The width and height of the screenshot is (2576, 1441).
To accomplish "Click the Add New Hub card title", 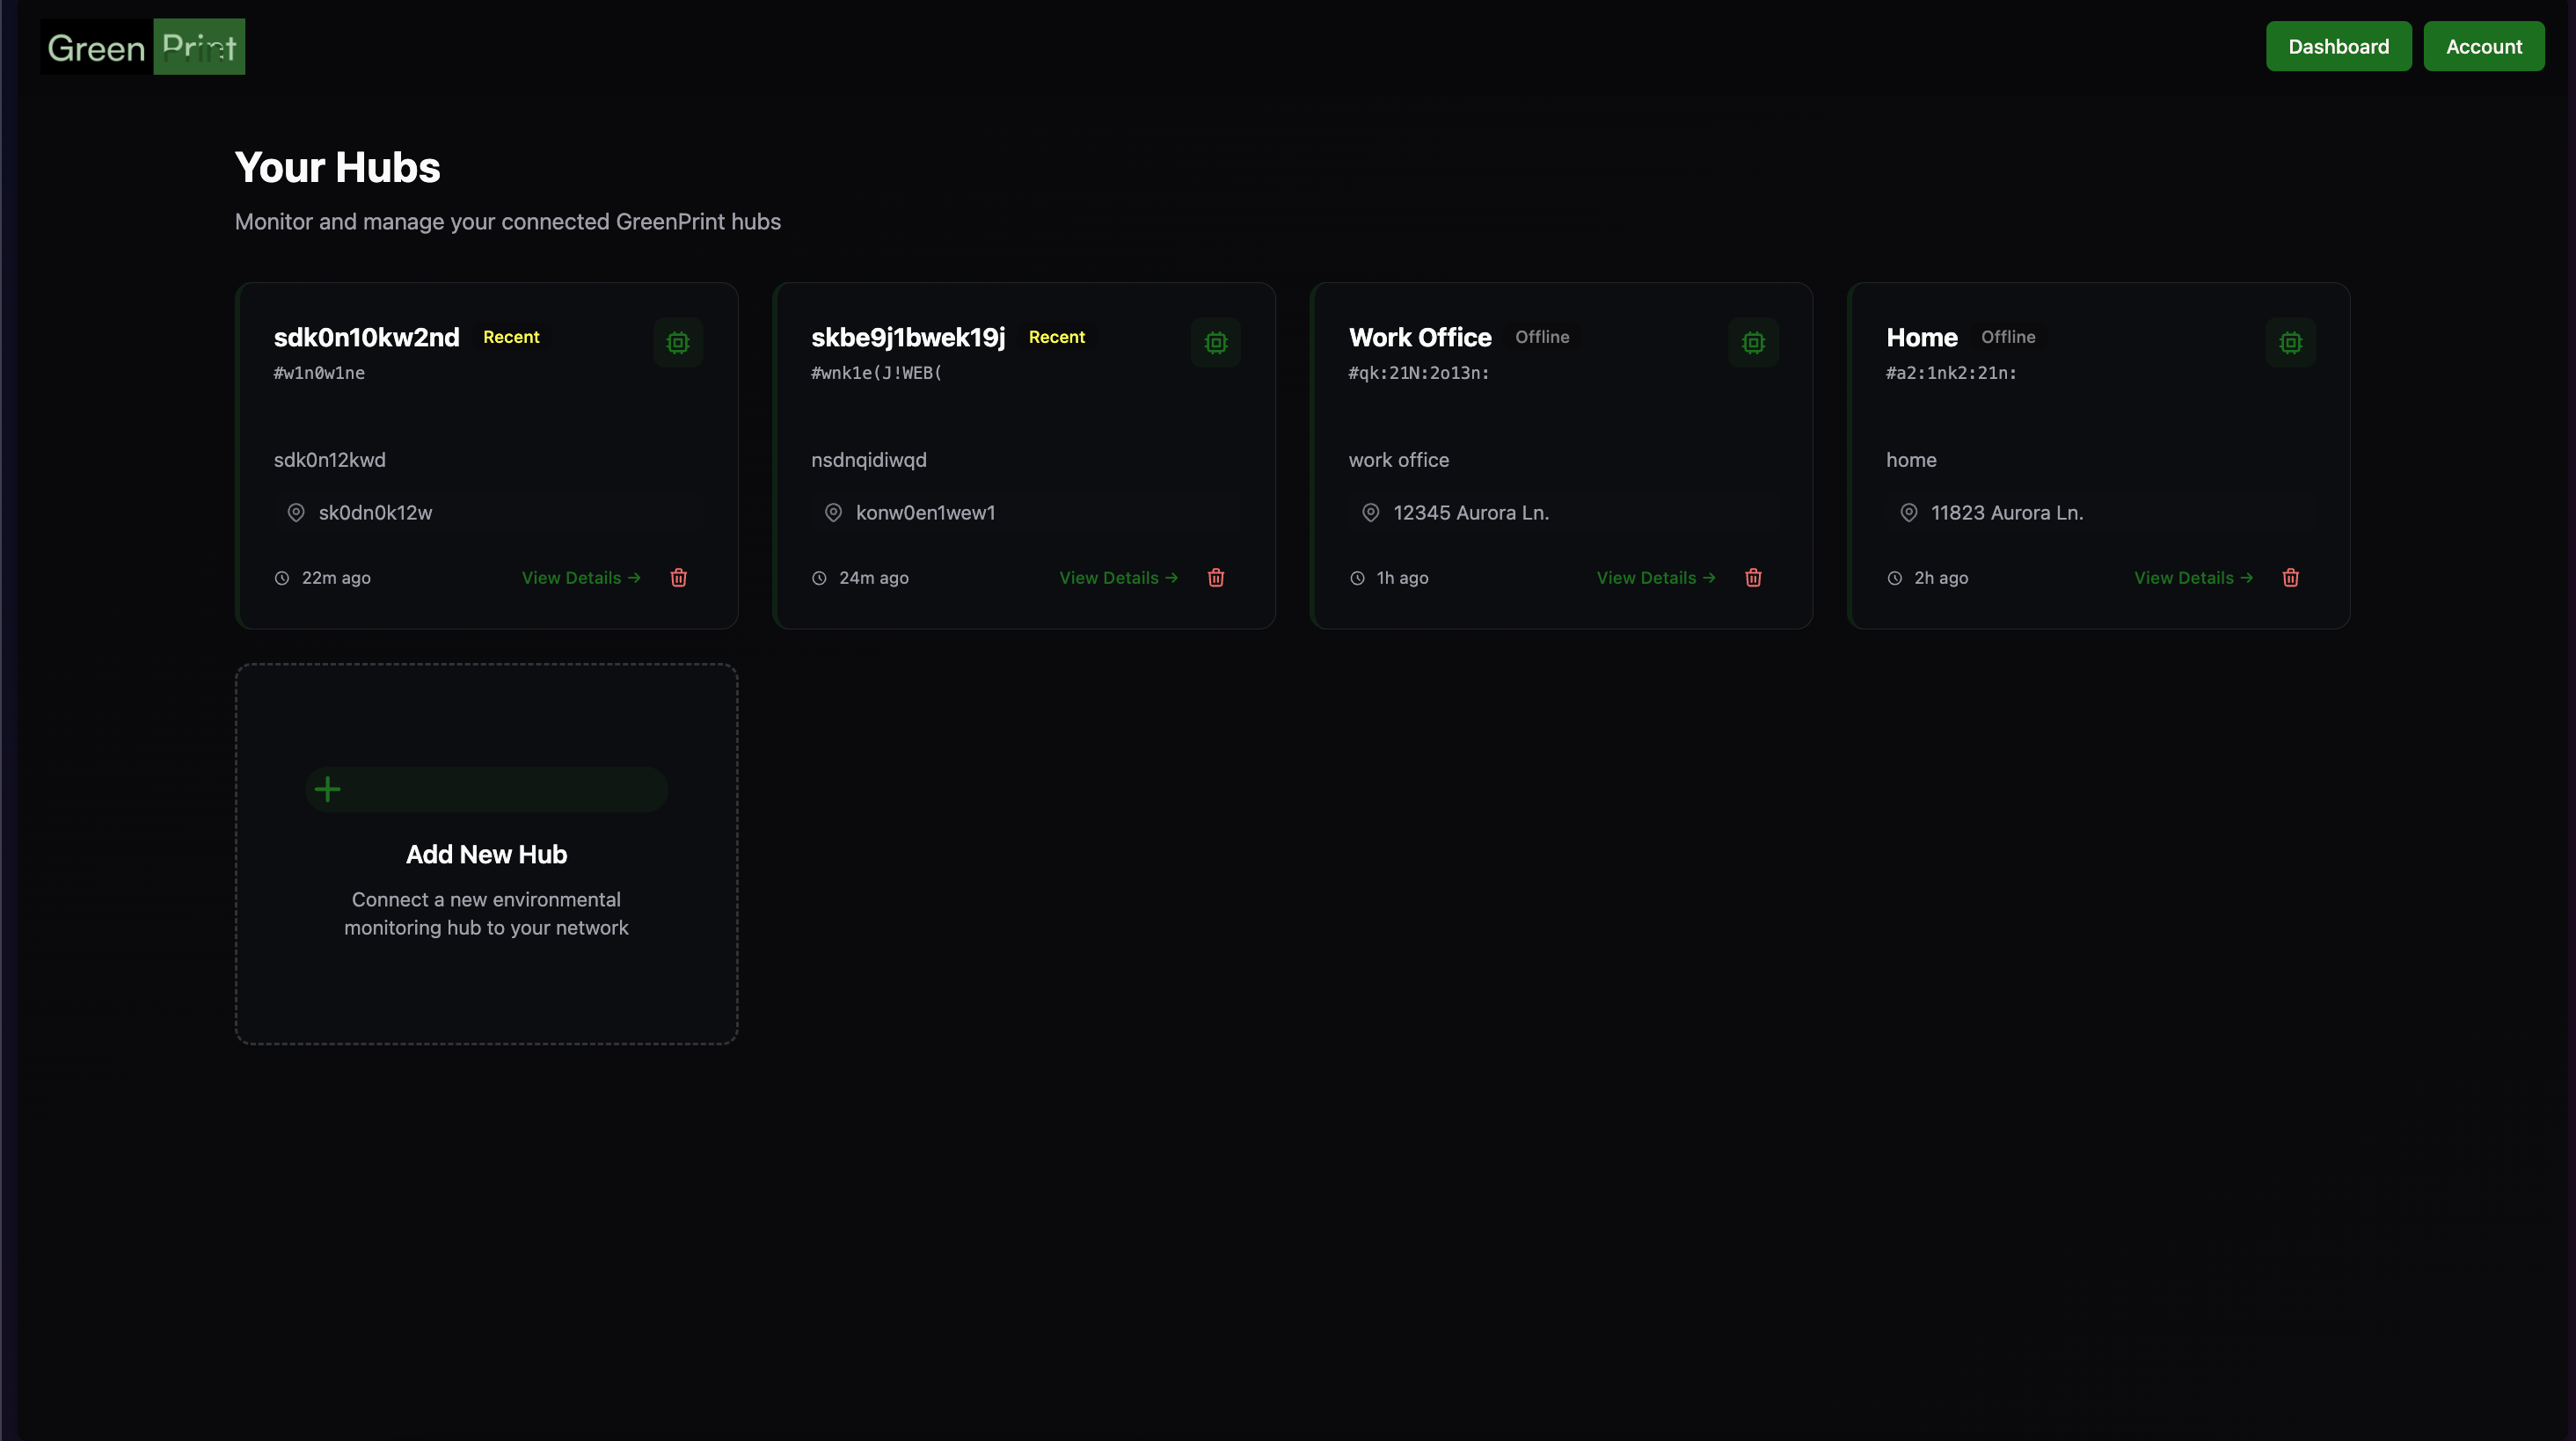I will (x=486, y=855).
